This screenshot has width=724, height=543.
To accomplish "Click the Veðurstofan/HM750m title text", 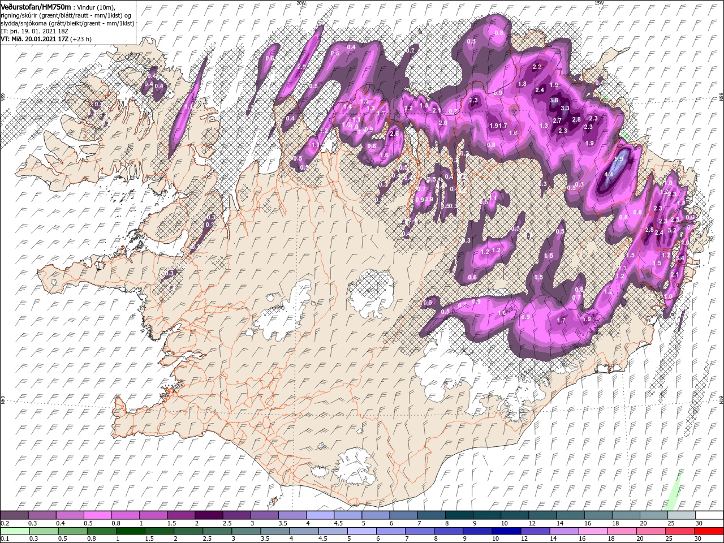I will 36,6.
